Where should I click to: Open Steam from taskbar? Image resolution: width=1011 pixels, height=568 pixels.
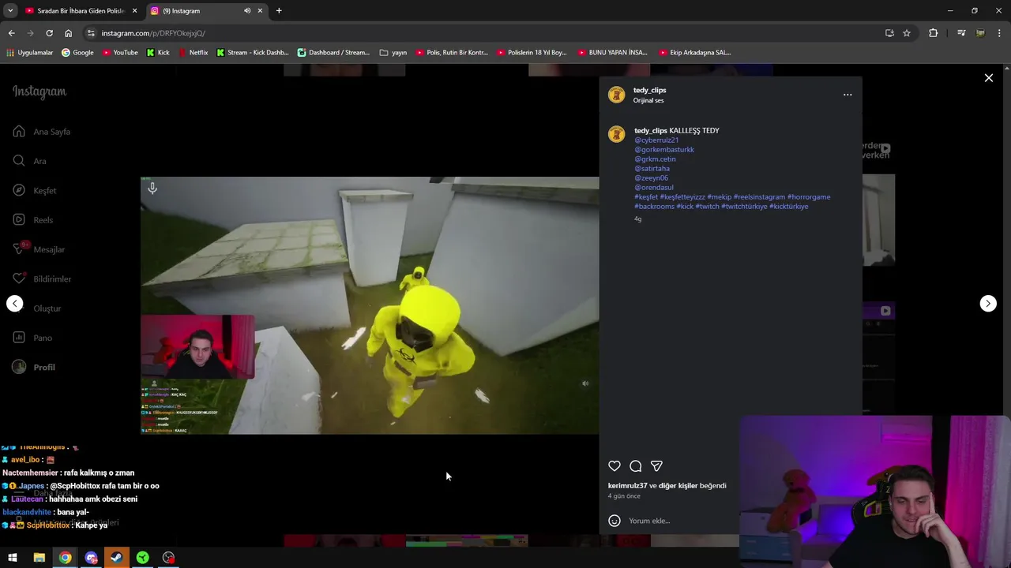coord(117,558)
